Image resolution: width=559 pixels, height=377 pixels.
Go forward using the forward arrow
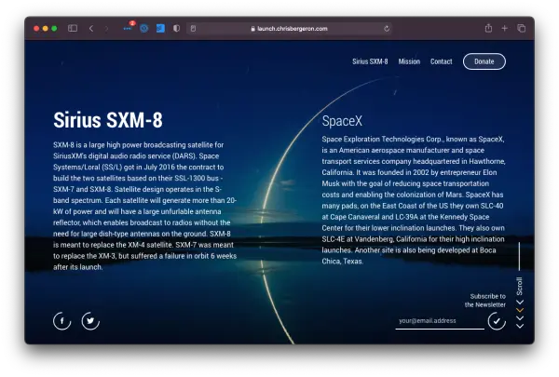[106, 29]
